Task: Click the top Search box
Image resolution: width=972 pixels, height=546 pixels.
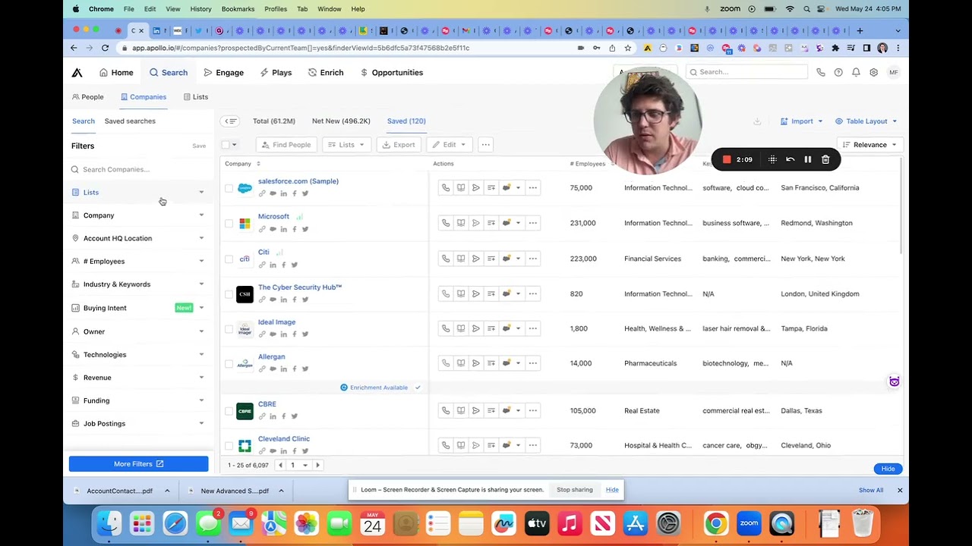Action: click(747, 72)
